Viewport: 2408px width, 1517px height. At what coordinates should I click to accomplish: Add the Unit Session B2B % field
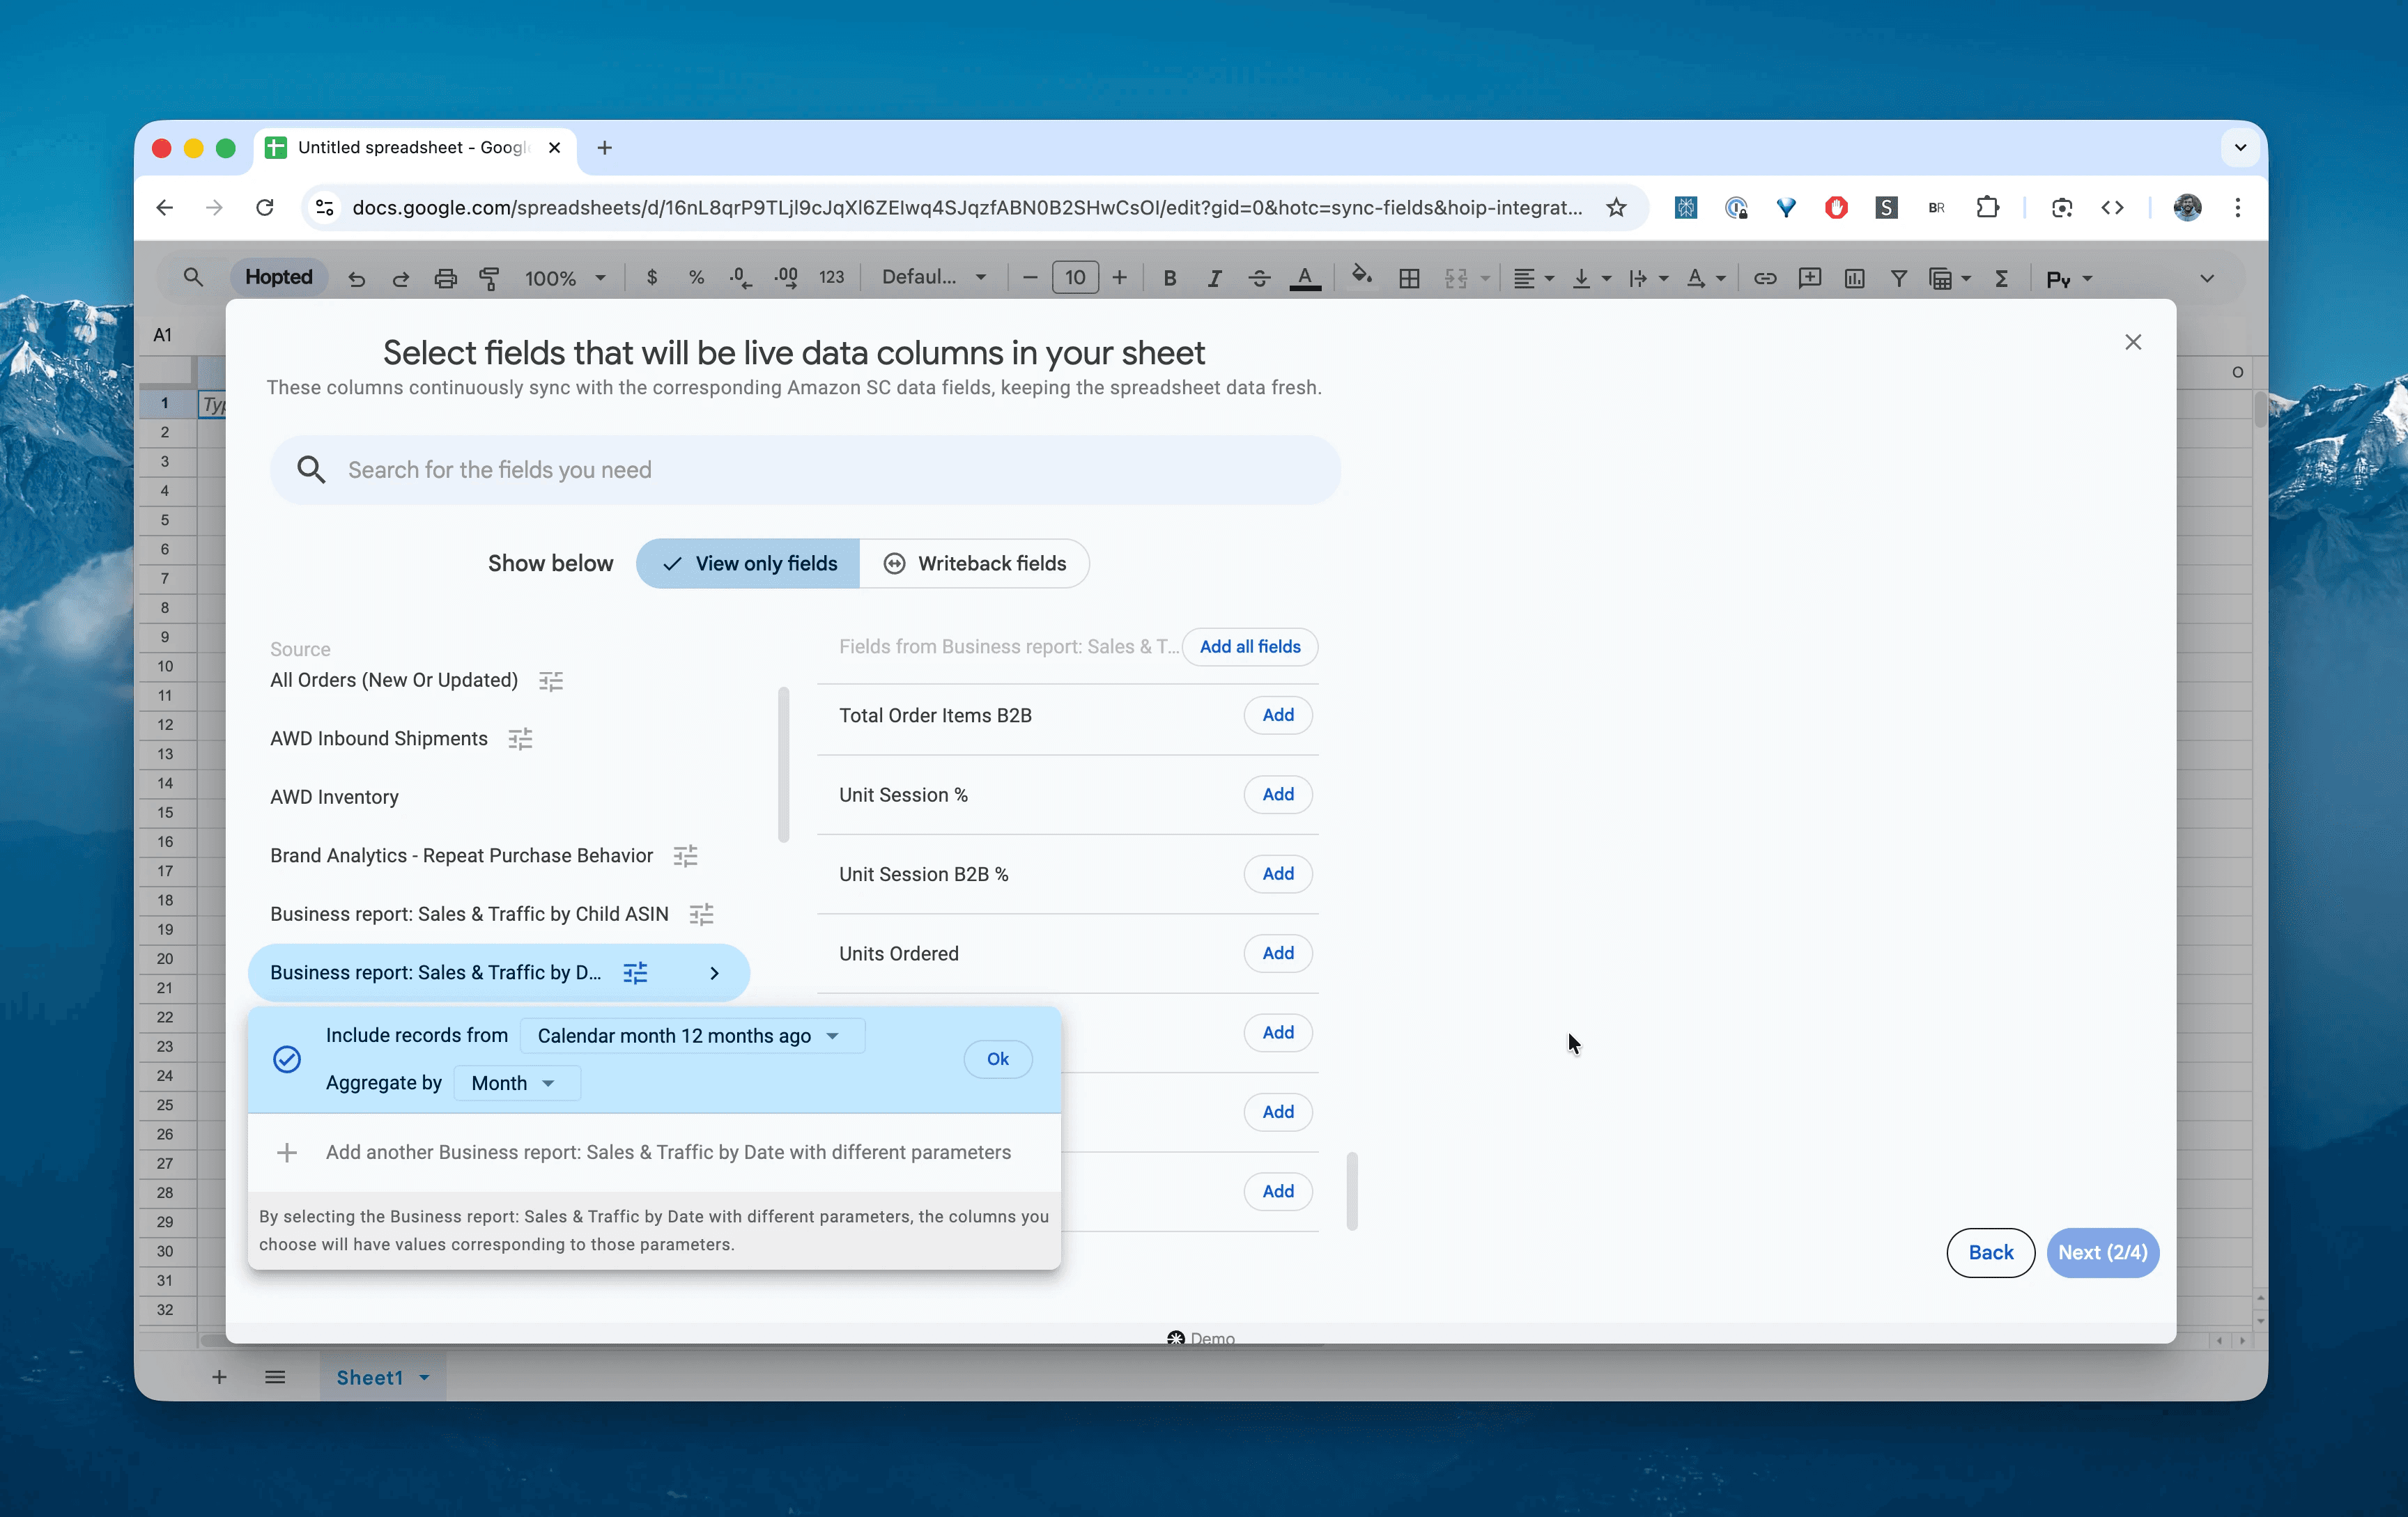[1278, 873]
